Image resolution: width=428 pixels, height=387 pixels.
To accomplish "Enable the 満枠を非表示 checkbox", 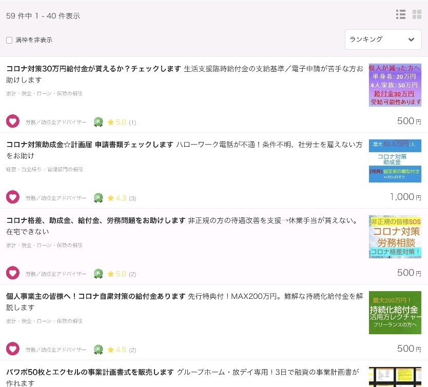I will coord(9,40).
